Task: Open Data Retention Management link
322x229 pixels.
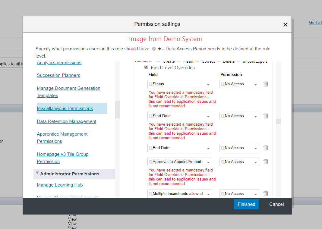Action: tap(67, 121)
